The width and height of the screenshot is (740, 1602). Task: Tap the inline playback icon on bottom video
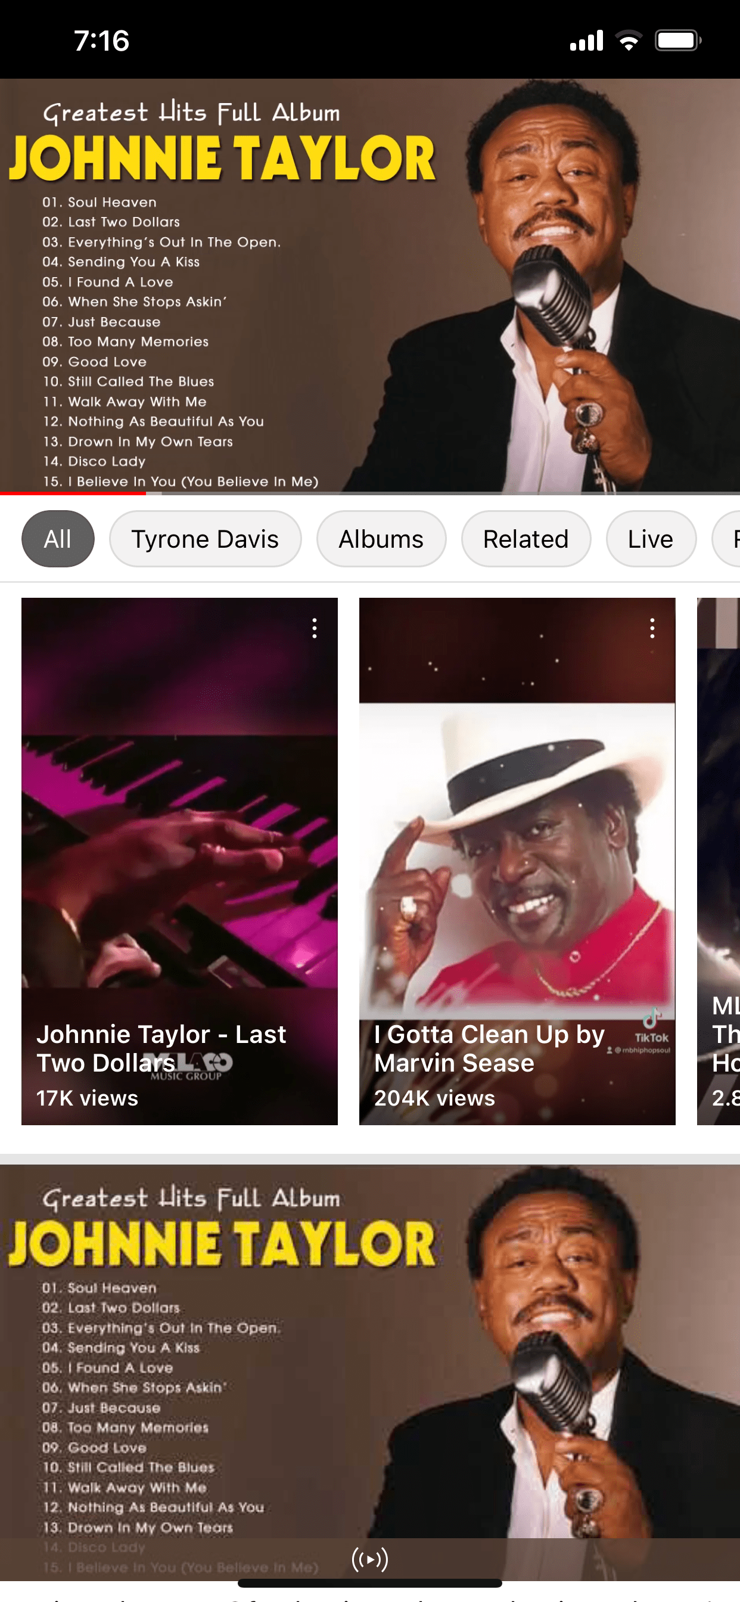pyautogui.click(x=369, y=1558)
